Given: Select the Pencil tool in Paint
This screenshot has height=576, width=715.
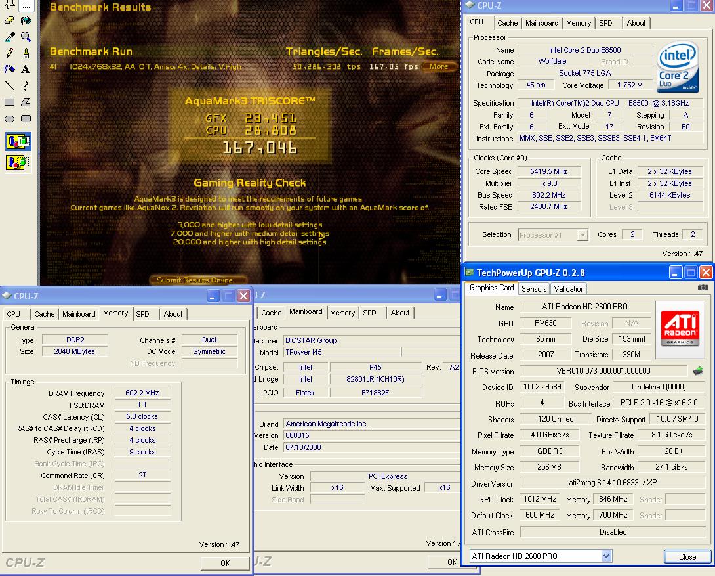Looking at the screenshot, I should coord(10,53).
